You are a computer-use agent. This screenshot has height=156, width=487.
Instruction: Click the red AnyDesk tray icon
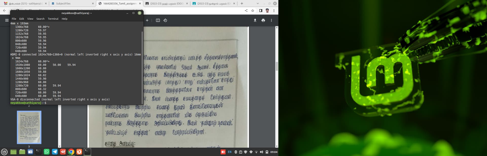(x=223, y=152)
